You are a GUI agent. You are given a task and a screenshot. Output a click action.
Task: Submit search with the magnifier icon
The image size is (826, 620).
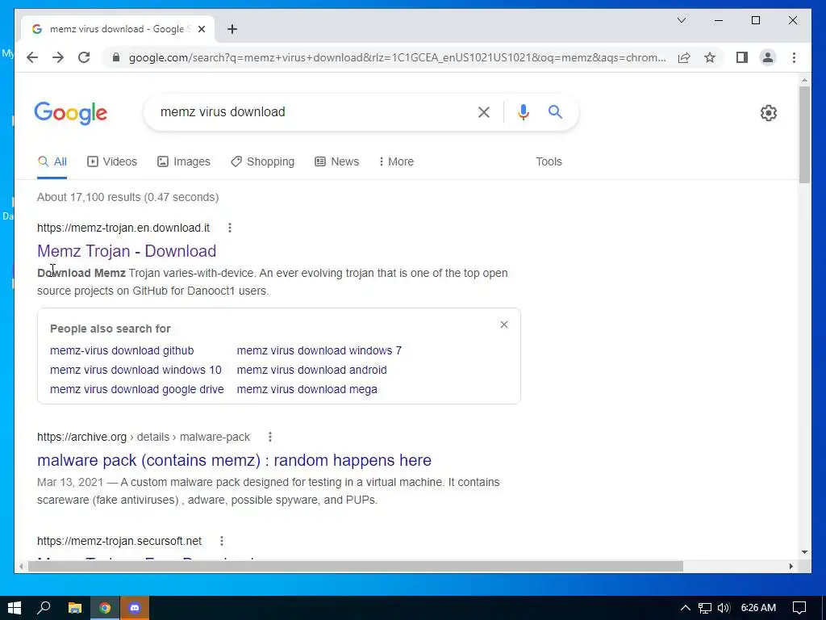pos(555,111)
